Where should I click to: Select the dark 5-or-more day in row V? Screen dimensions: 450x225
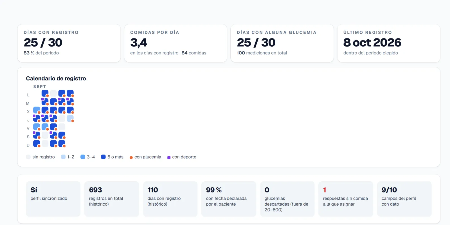point(53,127)
